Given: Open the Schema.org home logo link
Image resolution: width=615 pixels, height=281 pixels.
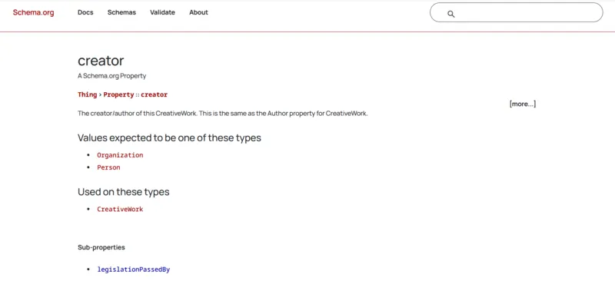Looking at the screenshot, I should coord(33,12).
